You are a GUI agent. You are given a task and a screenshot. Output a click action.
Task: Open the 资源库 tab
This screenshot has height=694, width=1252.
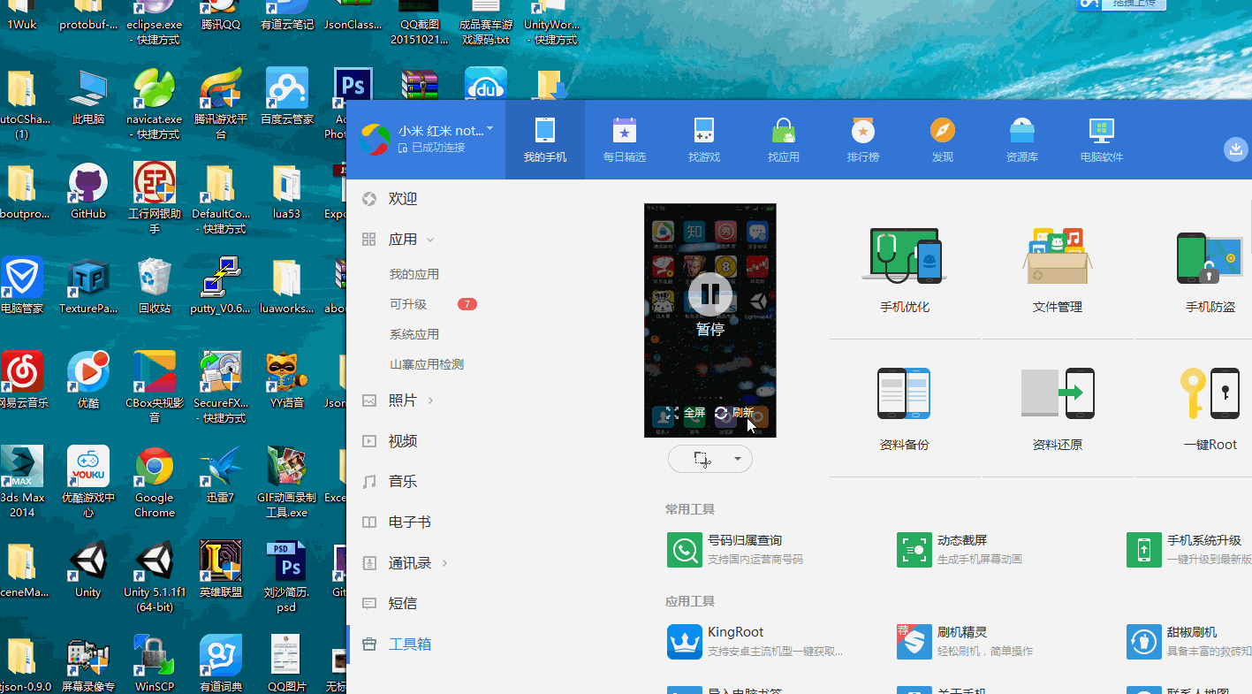pyautogui.click(x=1022, y=140)
